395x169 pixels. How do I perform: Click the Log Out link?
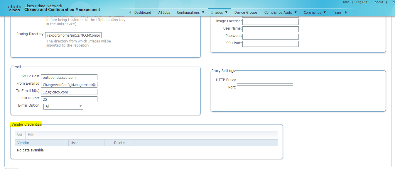pos(362,2)
